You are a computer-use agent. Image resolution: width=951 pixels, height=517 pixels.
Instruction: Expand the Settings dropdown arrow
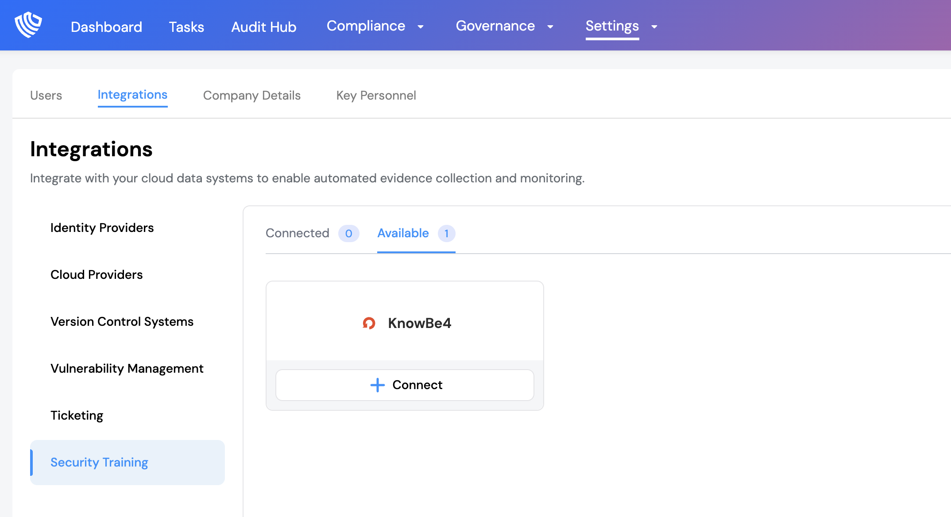click(654, 27)
